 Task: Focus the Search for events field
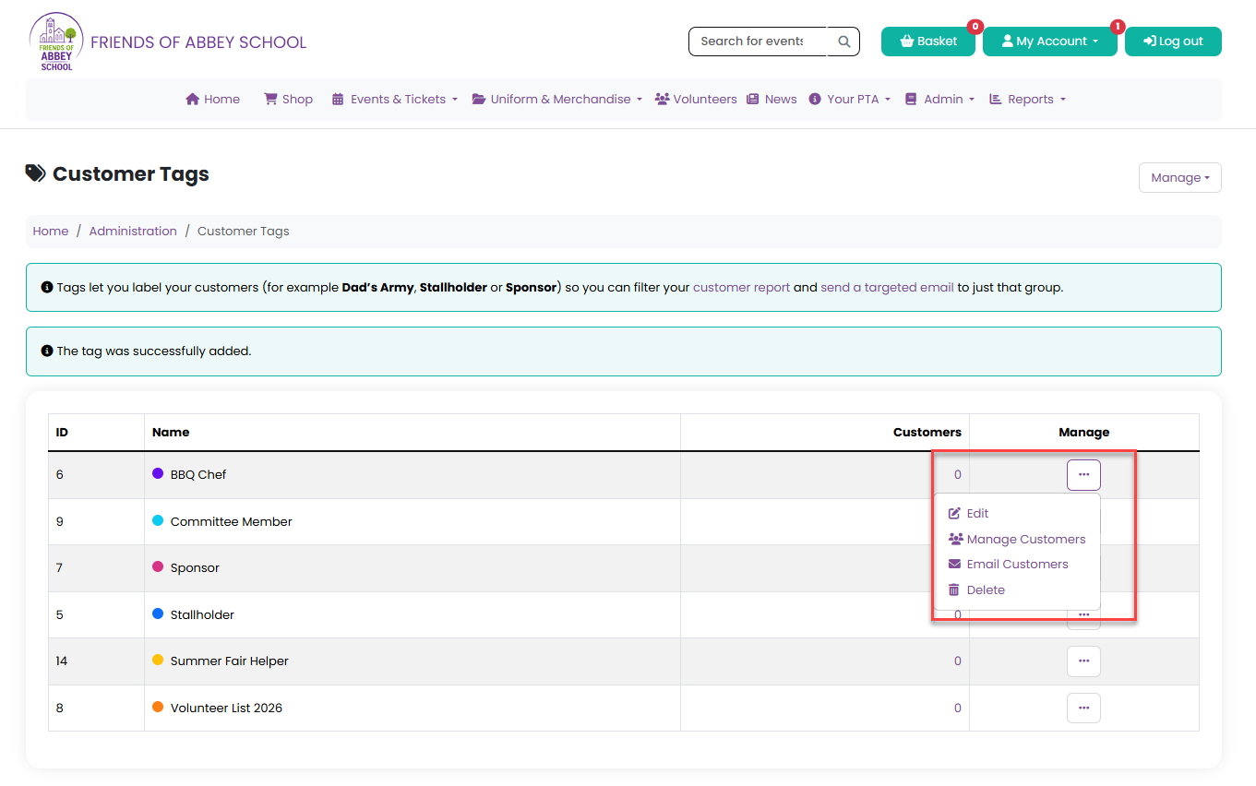(x=758, y=42)
